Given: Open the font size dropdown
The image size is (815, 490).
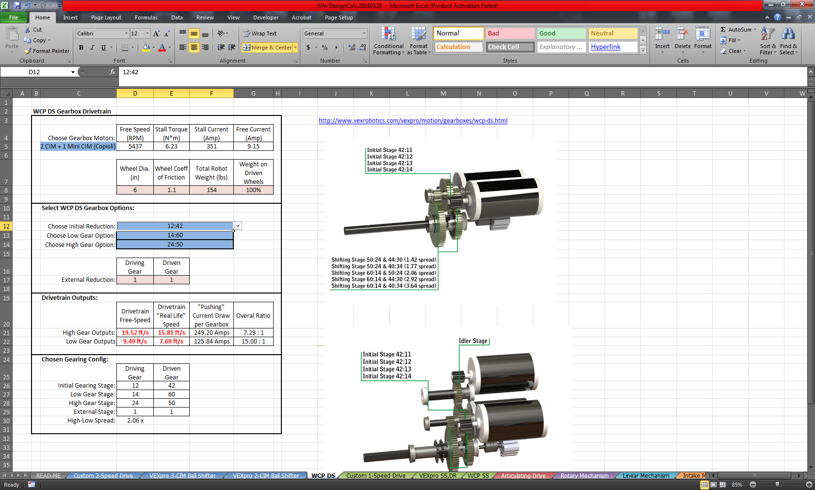Looking at the screenshot, I should pos(147,33).
